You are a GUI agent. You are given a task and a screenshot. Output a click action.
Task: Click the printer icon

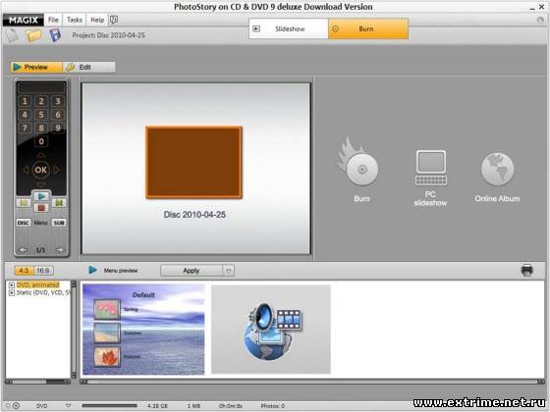tap(526, 270)
